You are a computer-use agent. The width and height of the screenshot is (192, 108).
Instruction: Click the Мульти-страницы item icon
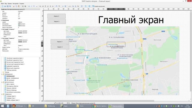[5, 90]
